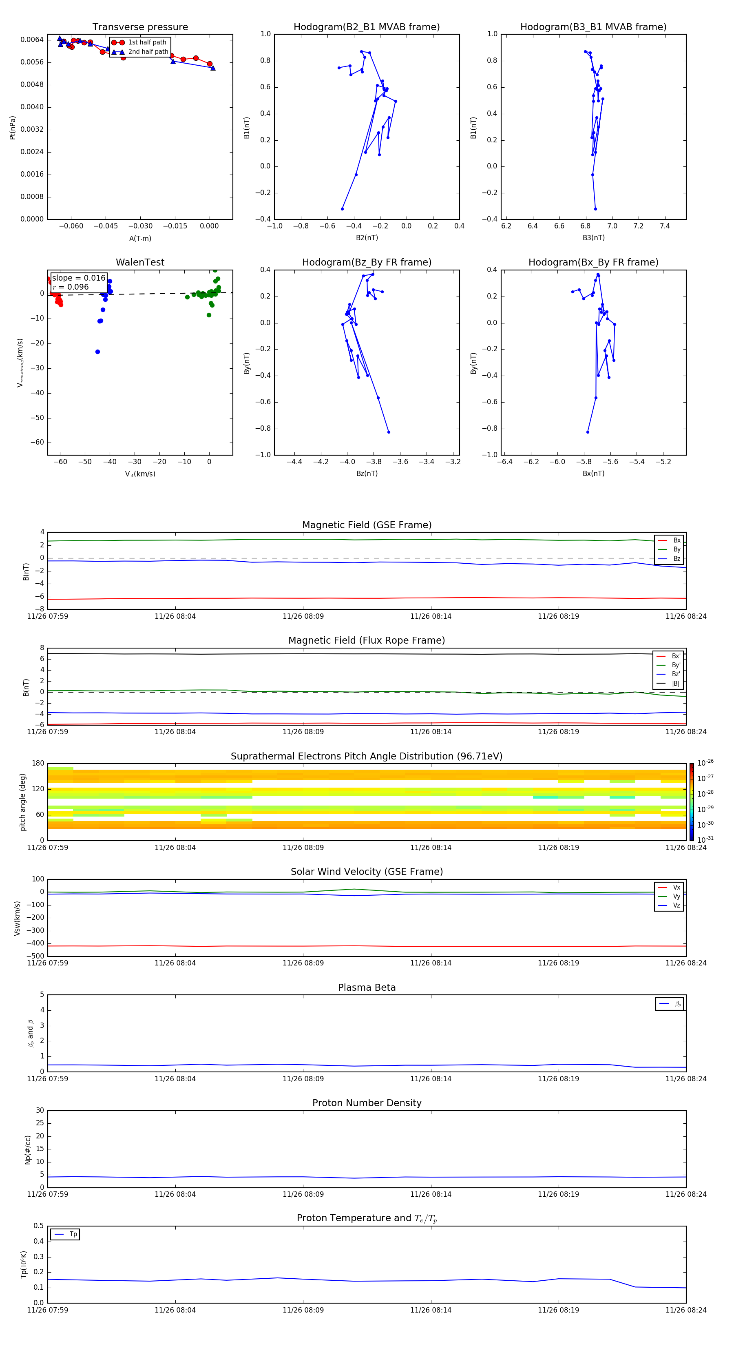Click the 'βp' legend in Plasma Beta plot

[670, 1004]
